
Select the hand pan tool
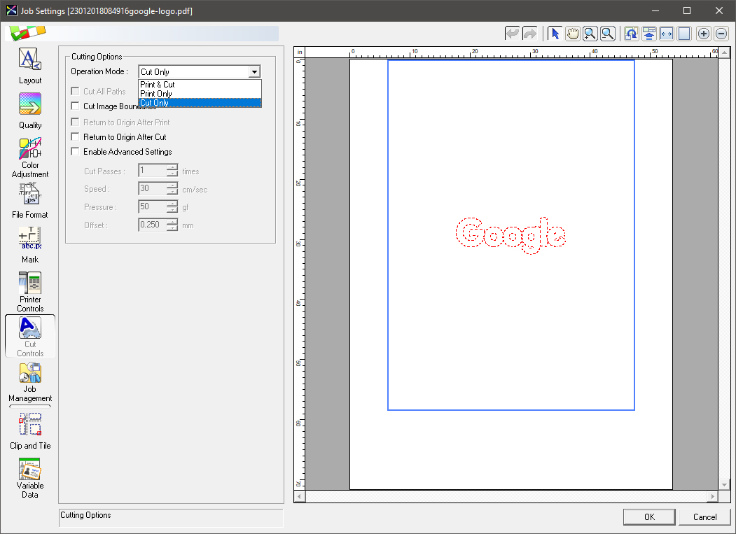(x=573, y=34)
